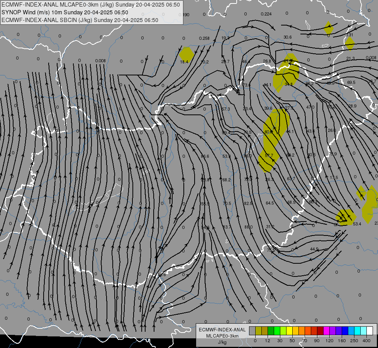Click the map value 57.7 on olive area
This screenshot has width=378, height=348.
pos(269,155)
